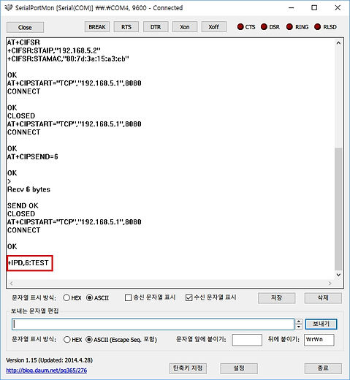Select HEX display mode for received text

(x=66, y=297)
